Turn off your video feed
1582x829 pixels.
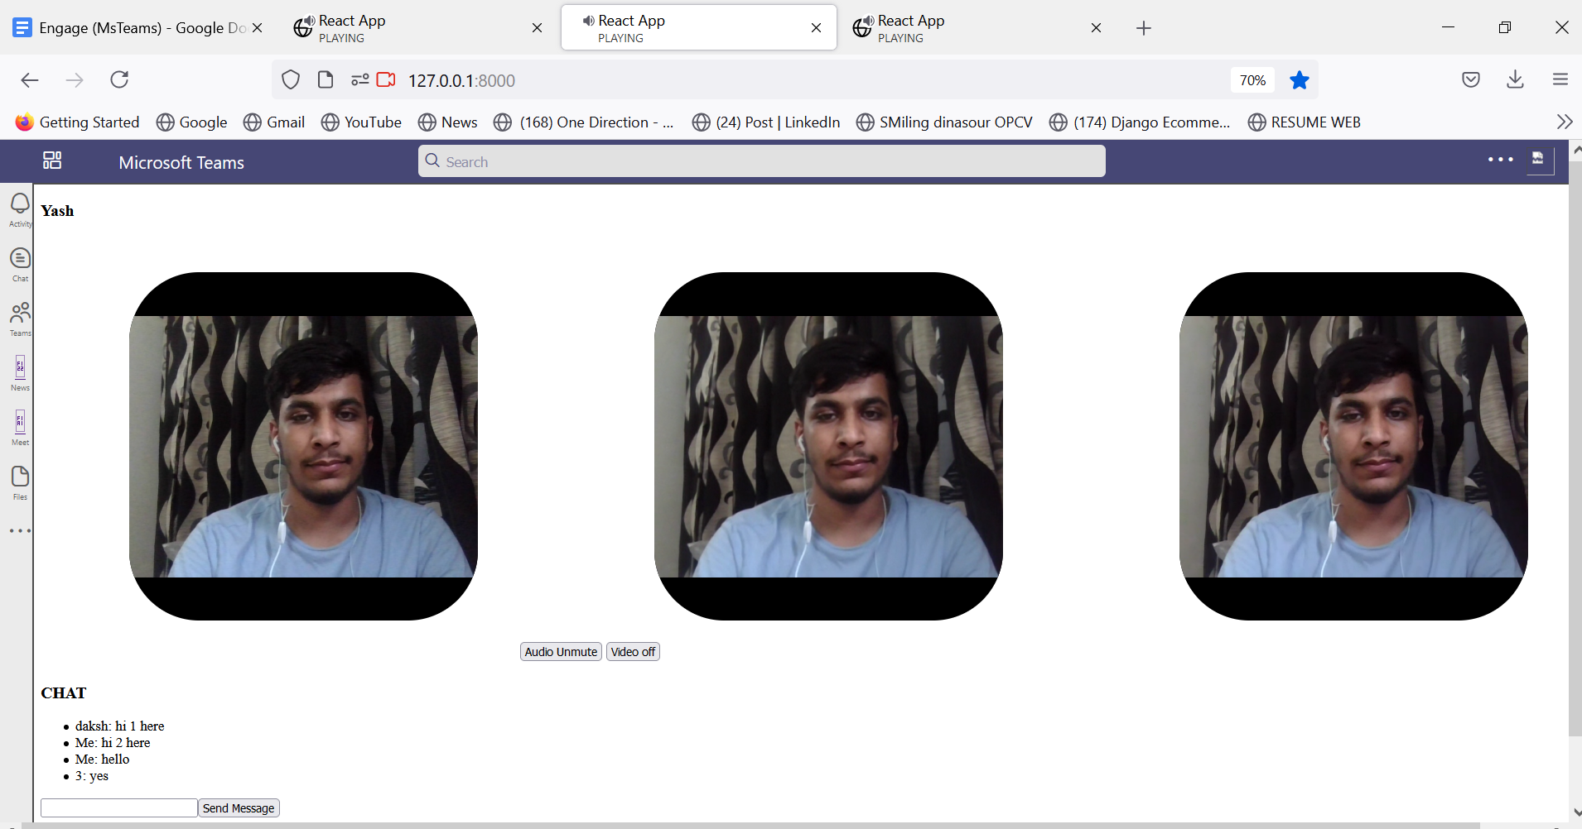632,651
